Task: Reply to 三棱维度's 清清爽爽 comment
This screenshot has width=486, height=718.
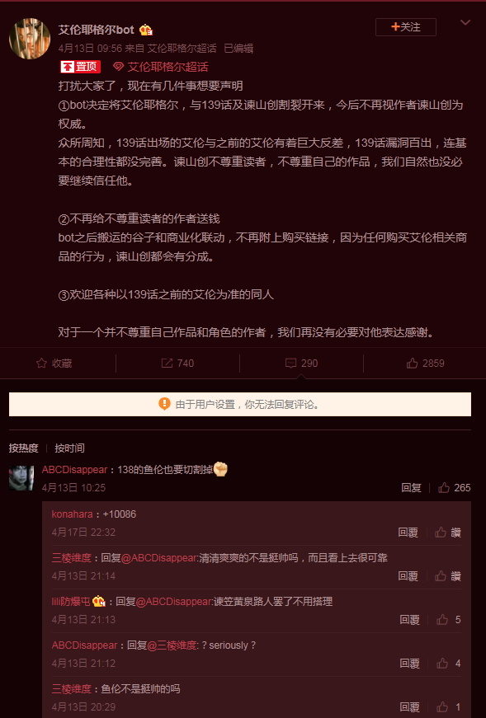Action: tap(408, 575)
